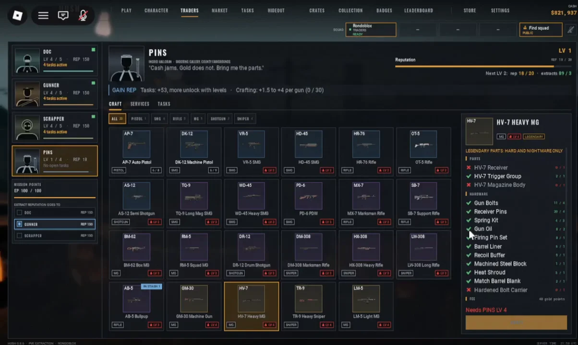Viewport: 578px width, 345px height.
Task: Uncheck the GUNNER extract reputation checkbox
Action: point(19,224)
